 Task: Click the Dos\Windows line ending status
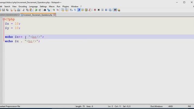click(x=156, y=106)
